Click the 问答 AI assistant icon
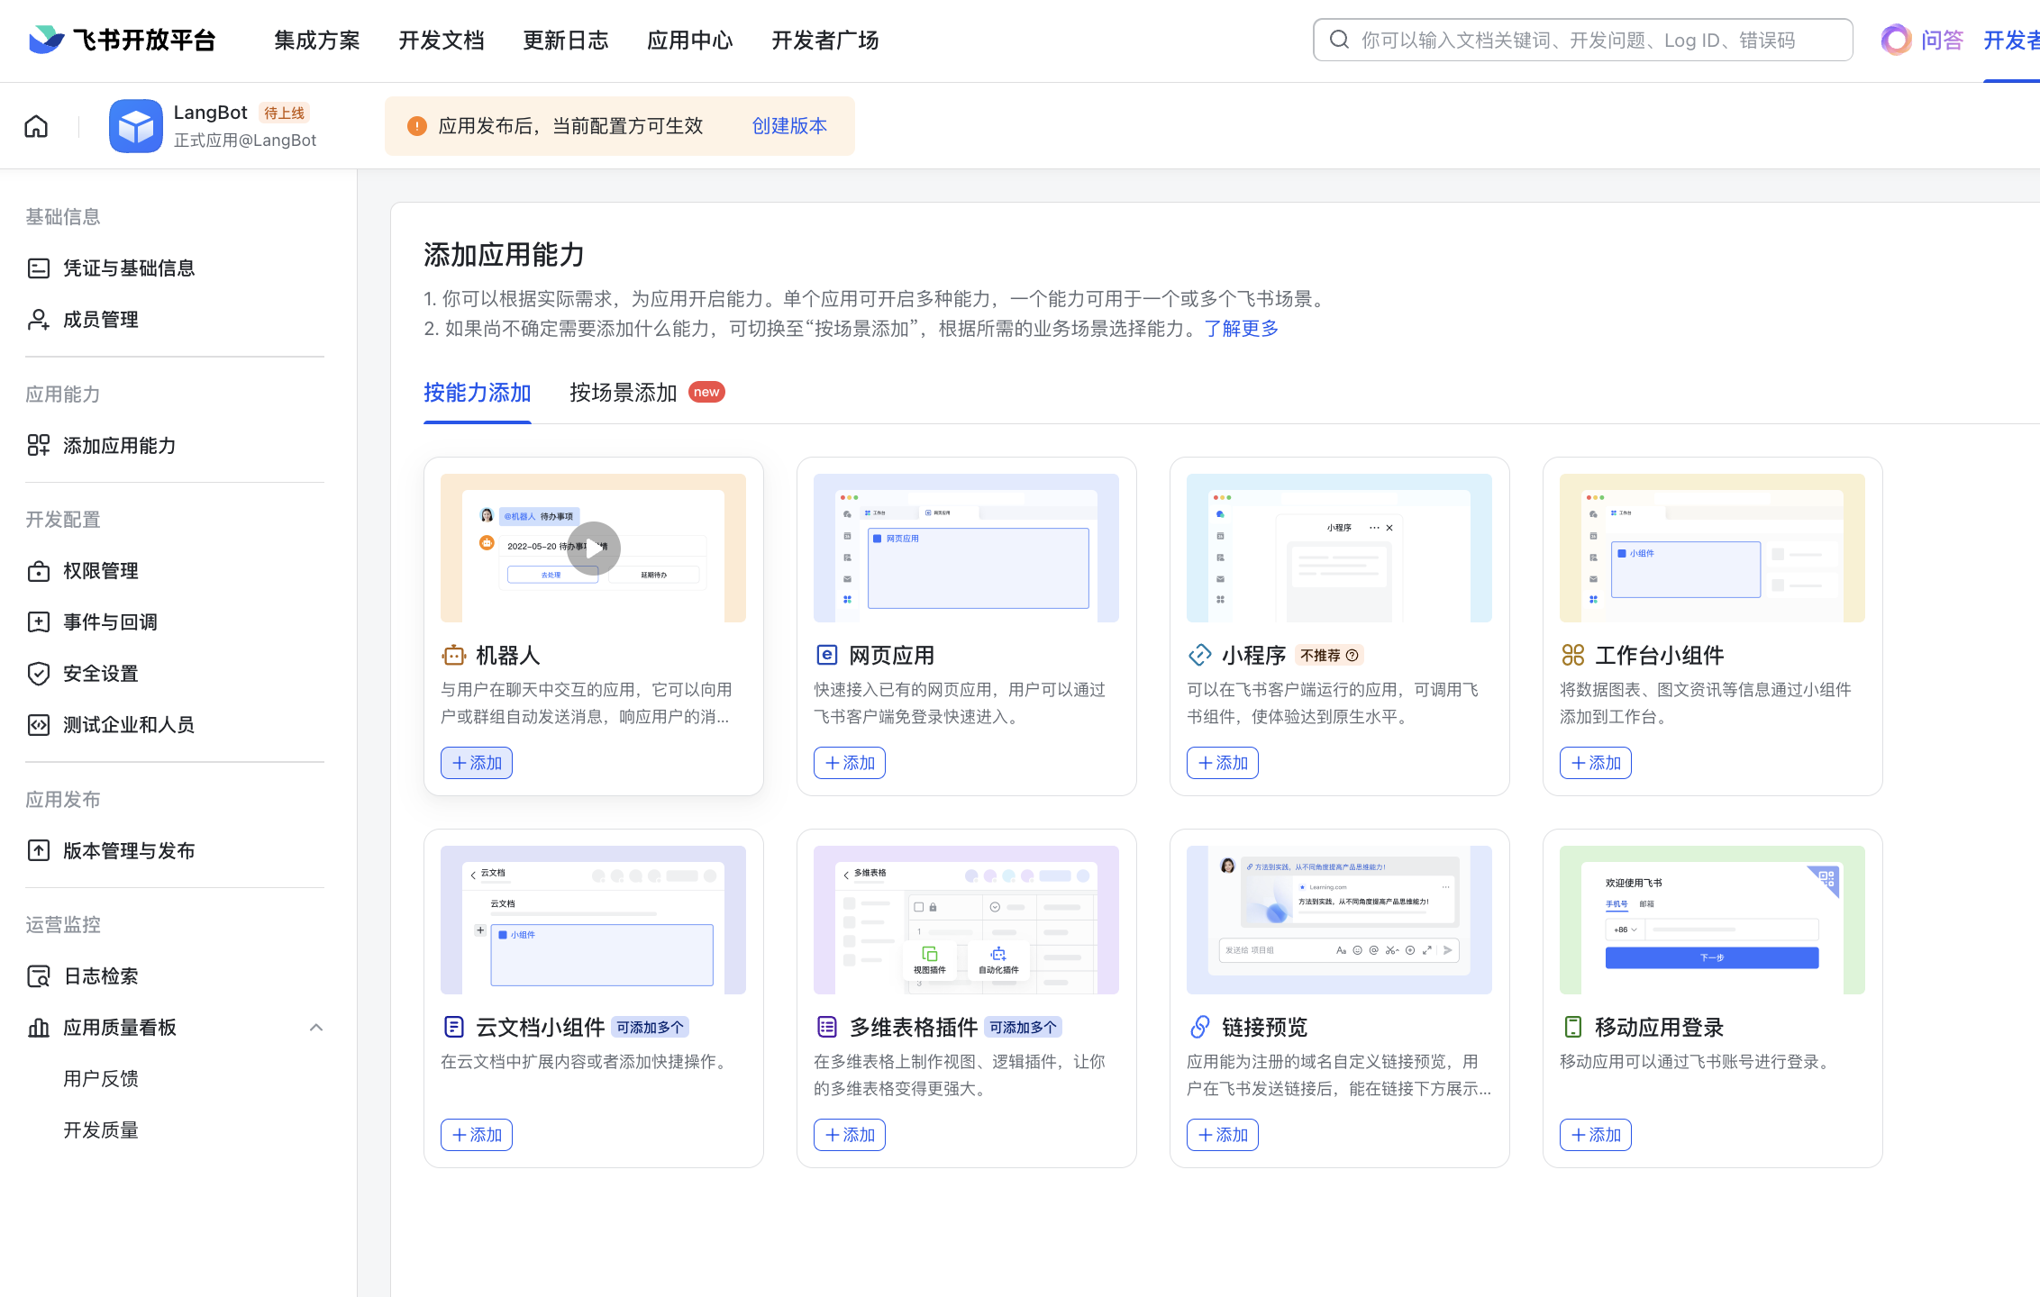2040x1297 pixels. pyautogui.click(x=1896, y=40)
